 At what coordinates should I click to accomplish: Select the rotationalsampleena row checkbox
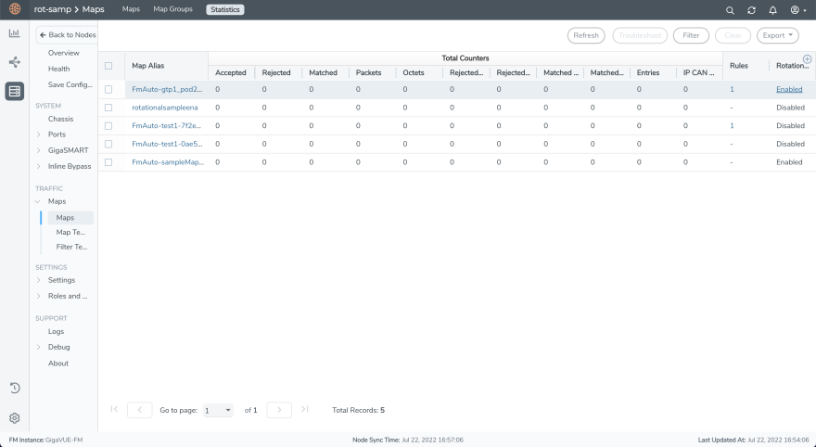[108, 108]
